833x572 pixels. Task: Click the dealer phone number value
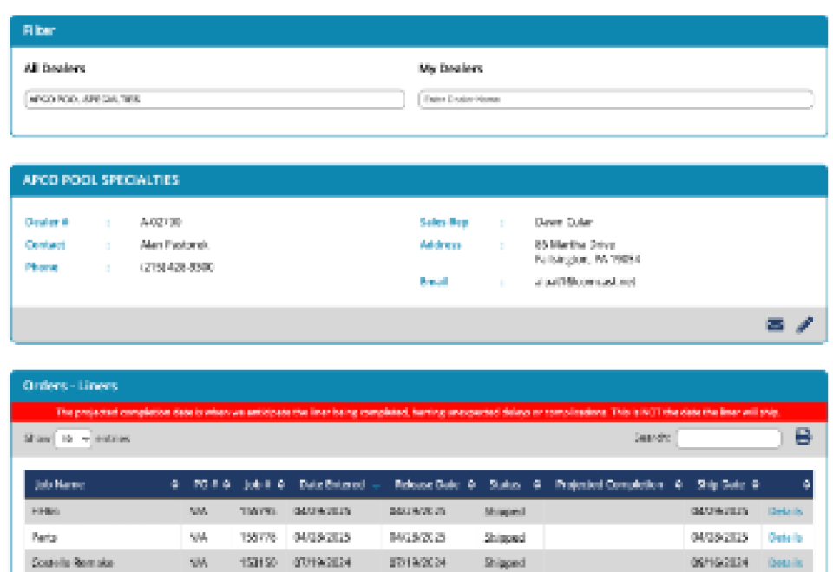point(177,267)
